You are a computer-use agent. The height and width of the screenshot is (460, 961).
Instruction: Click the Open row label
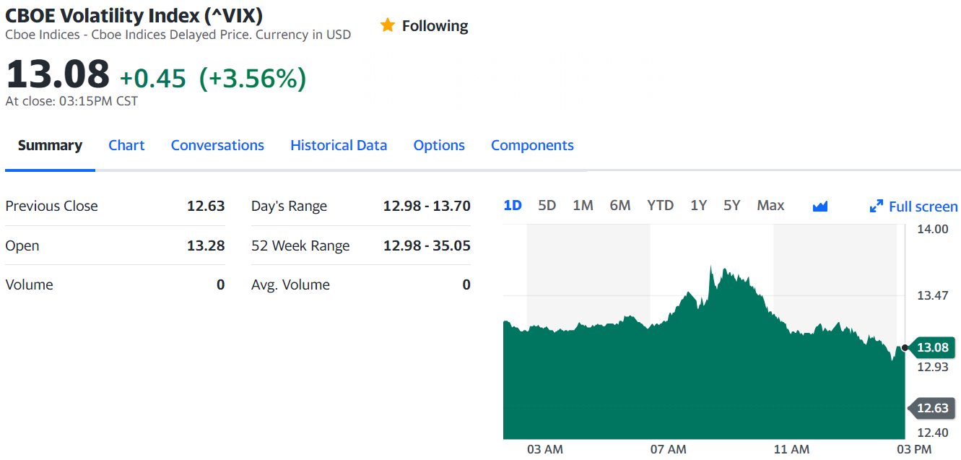[22, 246]
